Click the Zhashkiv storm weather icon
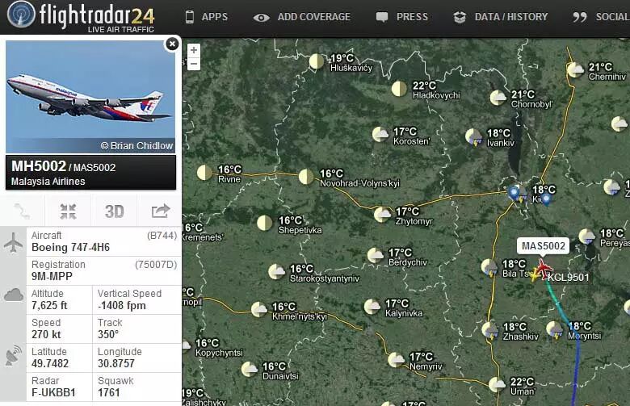 (490, 330)
